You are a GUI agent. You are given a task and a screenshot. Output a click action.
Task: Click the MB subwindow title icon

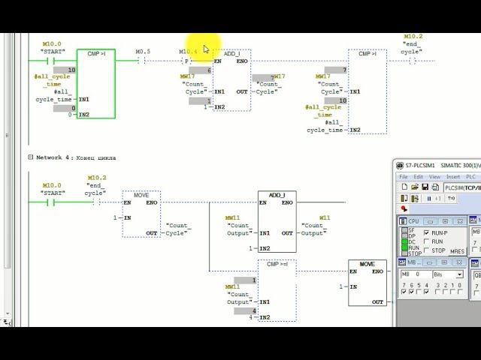click(x=402, y=262)
